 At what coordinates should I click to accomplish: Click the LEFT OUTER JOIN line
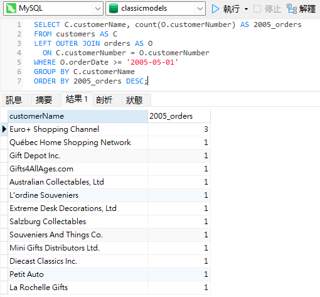click(93, 43)
